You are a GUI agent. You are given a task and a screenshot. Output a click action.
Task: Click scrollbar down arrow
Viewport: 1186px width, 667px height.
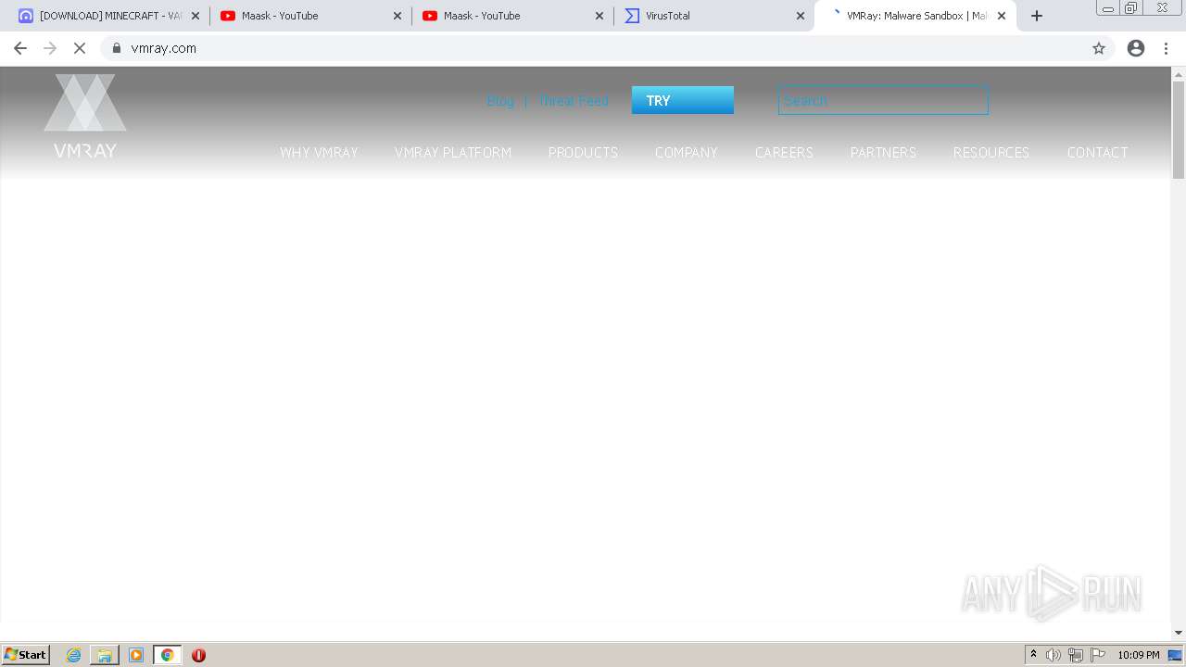point(1179,633)
